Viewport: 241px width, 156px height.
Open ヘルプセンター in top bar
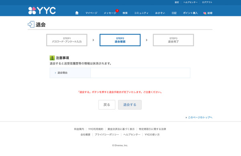tap(190, 2)
